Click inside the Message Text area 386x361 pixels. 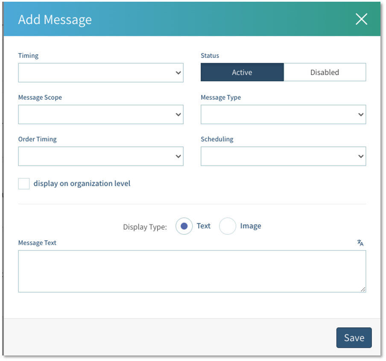[x=192, y=271]
